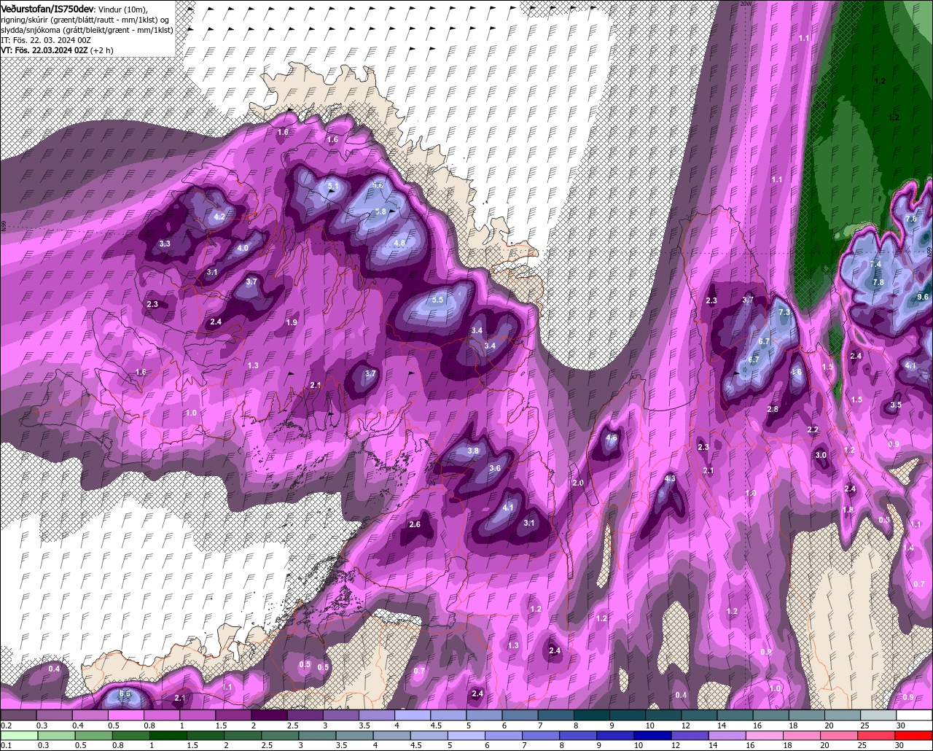Image resolution: width=933 pixels, height=751 pixels.
Task: Click the palest green 0.1–0.3 swatch in lower legend
Action: [x=18, y=736]
